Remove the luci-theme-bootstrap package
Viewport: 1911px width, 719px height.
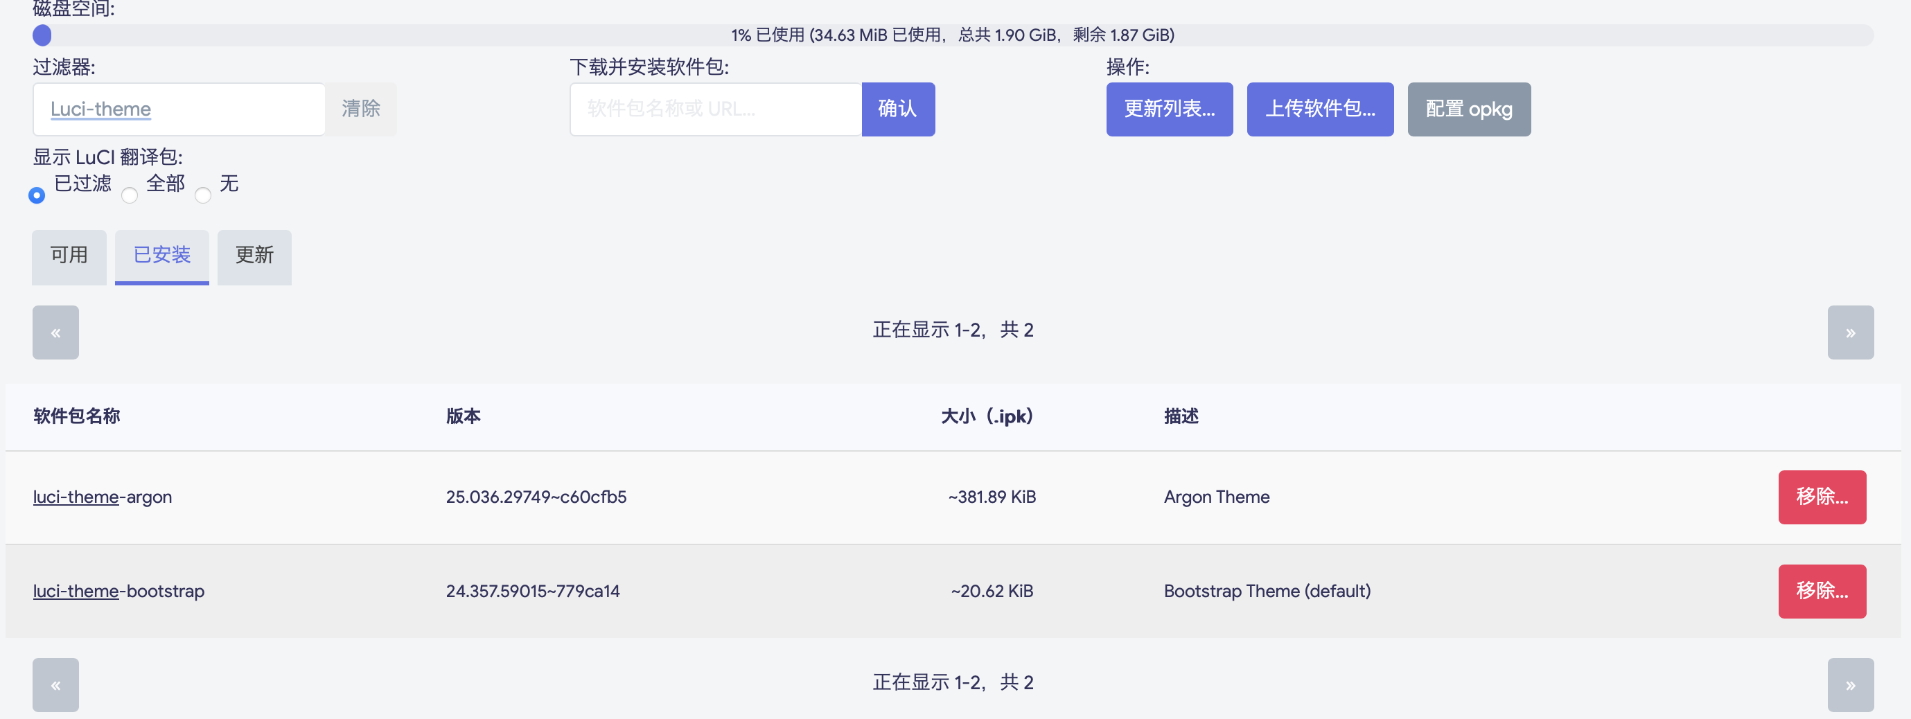click(x=1821, y=592)
